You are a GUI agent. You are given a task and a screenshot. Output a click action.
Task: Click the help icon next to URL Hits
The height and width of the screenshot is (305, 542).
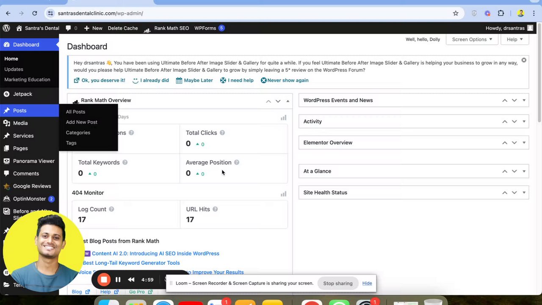pos(215,209)
